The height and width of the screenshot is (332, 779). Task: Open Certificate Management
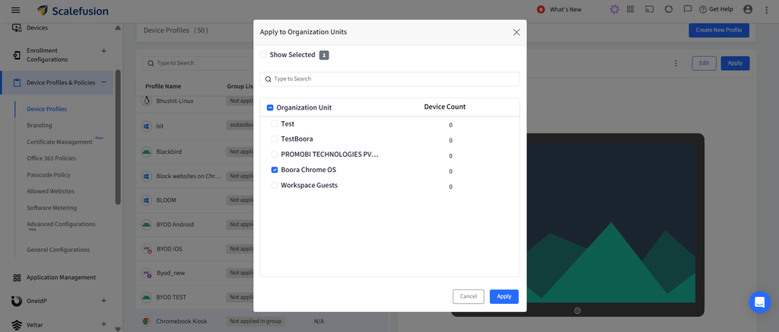pos(59,142)
